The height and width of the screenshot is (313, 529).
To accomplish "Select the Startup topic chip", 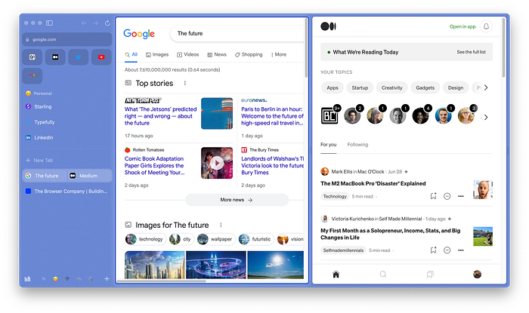I will point(360,87).
